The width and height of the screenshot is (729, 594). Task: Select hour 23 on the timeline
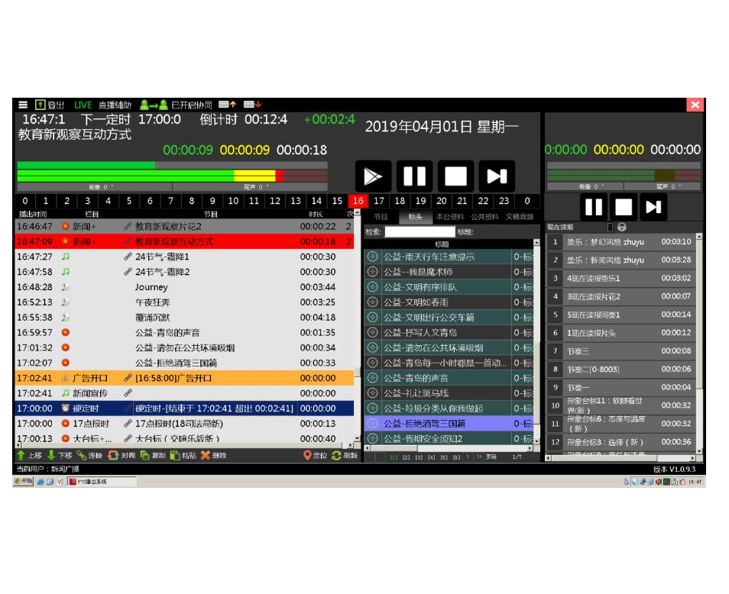pos(504,201)
